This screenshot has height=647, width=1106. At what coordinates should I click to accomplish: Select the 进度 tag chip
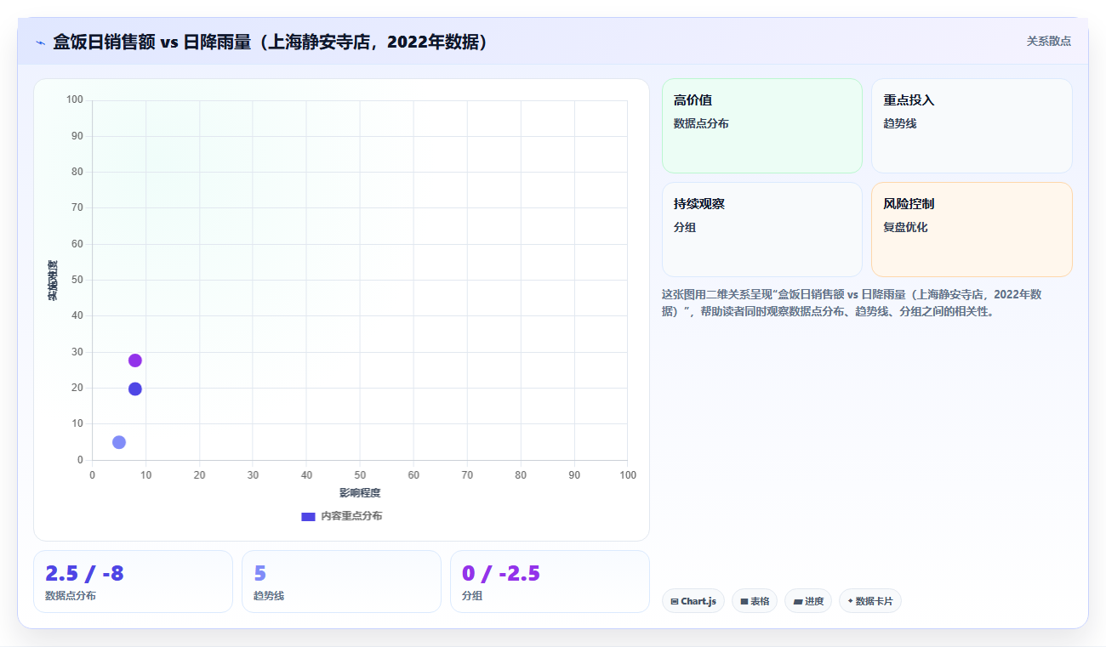point(808,601)
